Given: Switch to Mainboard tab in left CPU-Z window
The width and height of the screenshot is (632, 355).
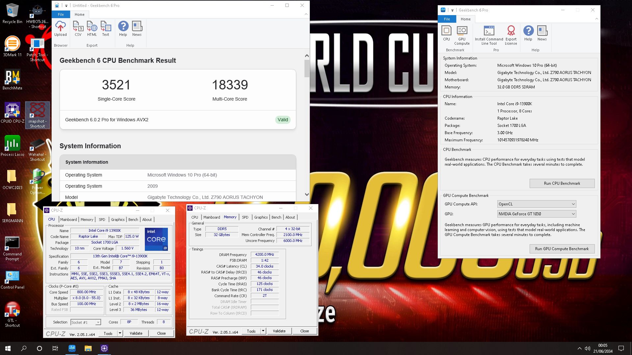Looking at the screenshot, I should click(68, 220).
